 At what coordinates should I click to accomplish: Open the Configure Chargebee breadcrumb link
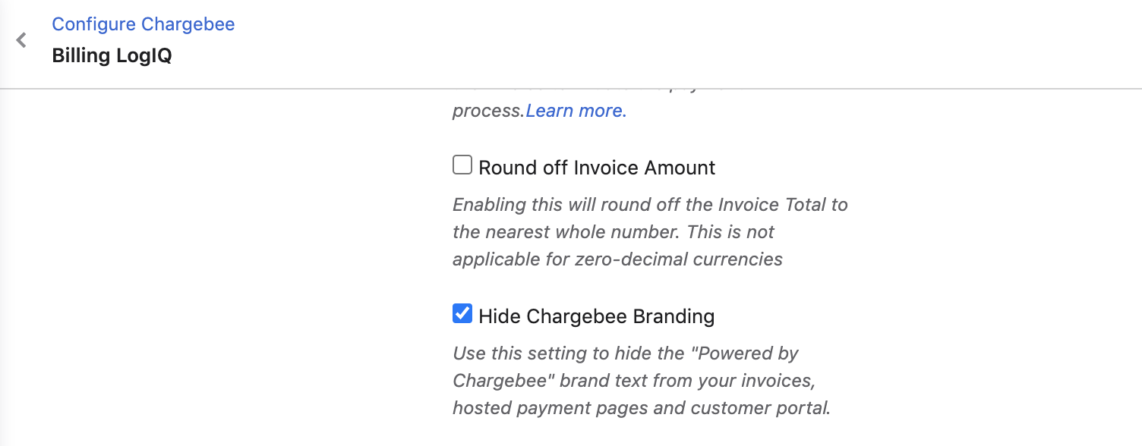click(144, 24)
